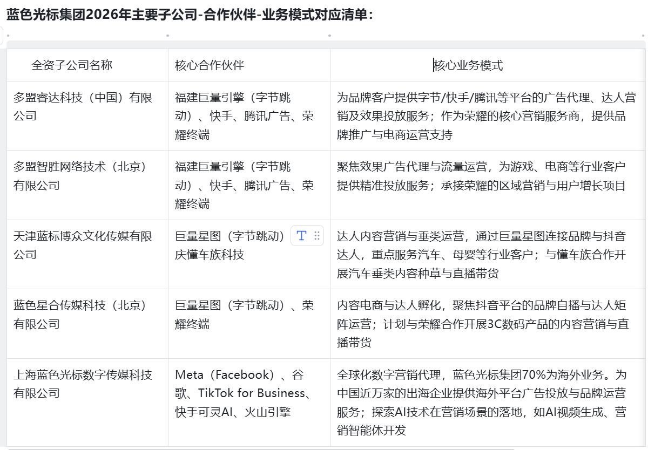
Task: Click the 巨量星图 庆懂车族科技 partner cell
Action: pos(249,254)
